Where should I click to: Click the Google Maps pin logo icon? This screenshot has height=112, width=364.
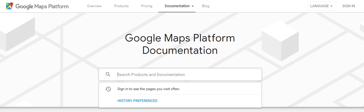tap(10, 6)
